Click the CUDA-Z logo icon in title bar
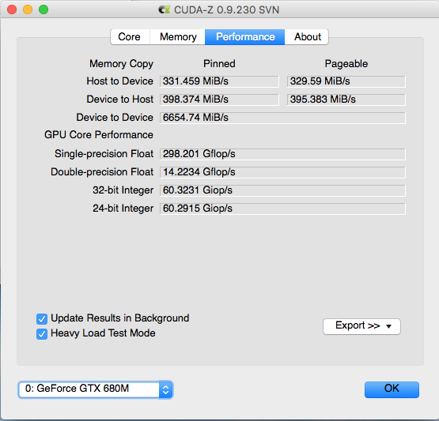This screenshot has width=439, height=421. 165,10
